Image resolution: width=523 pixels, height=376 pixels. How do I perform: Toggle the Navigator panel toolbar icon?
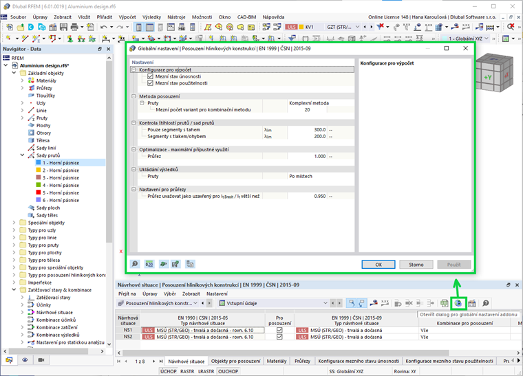[x=139, y=27]
